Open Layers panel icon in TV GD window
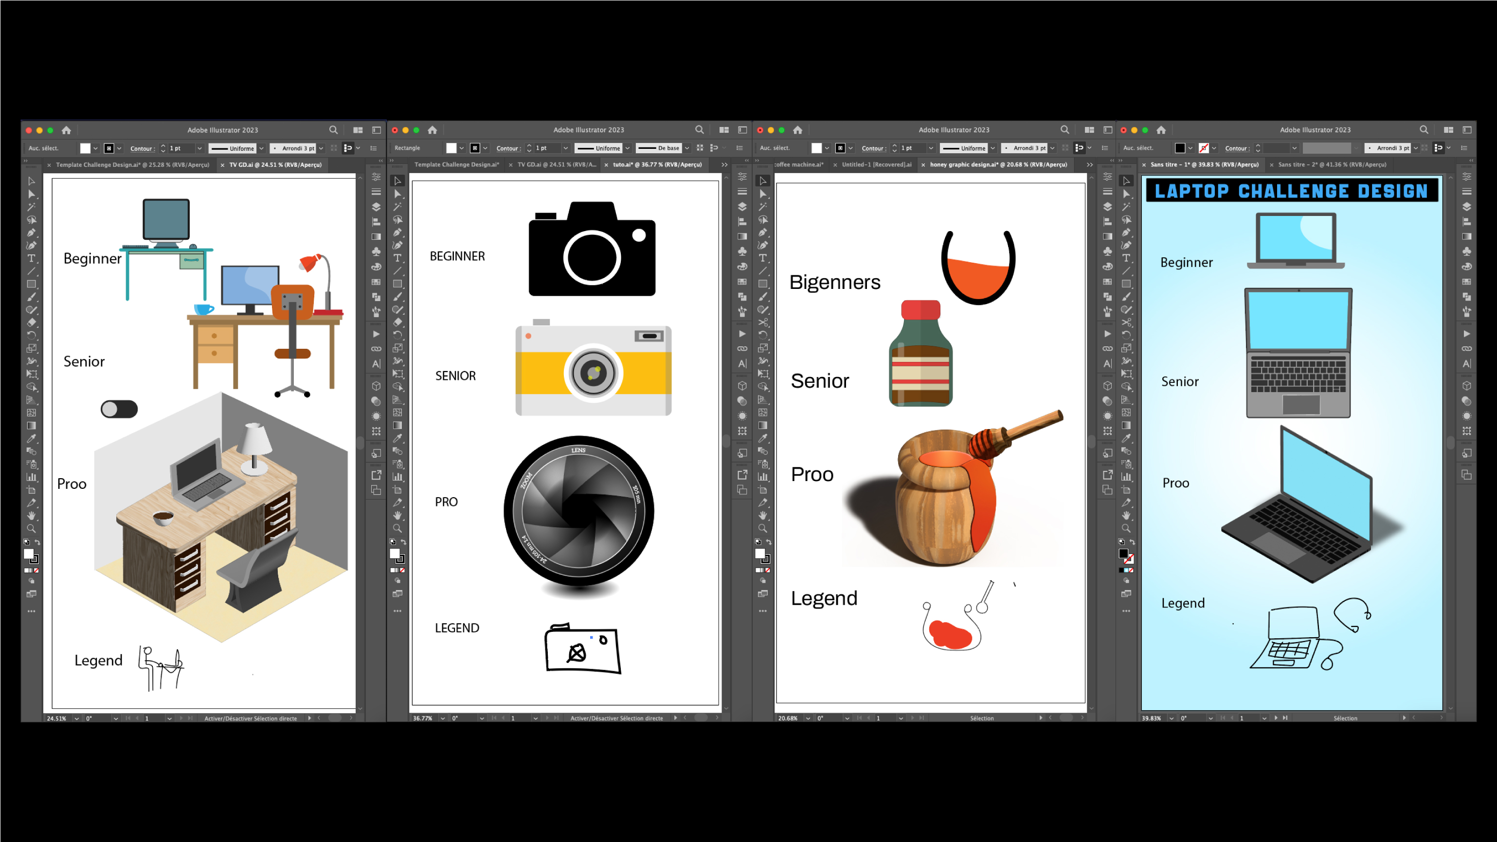 click(376, 207)
